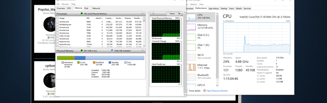Click scroll-down arrow of the process list
Screen dimensions: 327x103
144,46
